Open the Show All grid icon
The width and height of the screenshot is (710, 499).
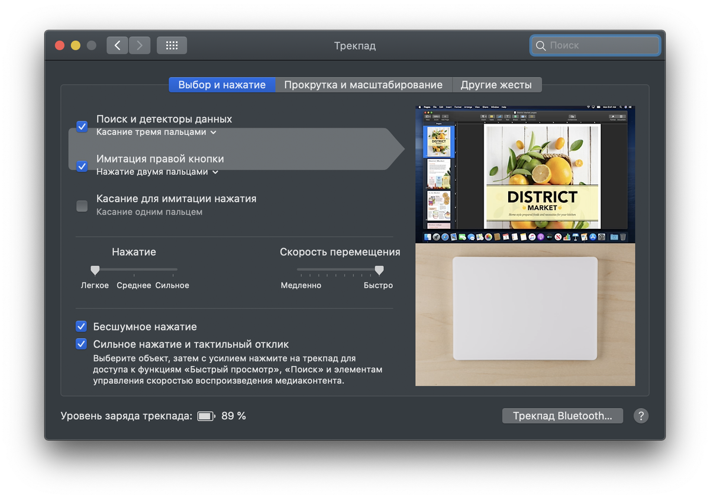point(172,45)
